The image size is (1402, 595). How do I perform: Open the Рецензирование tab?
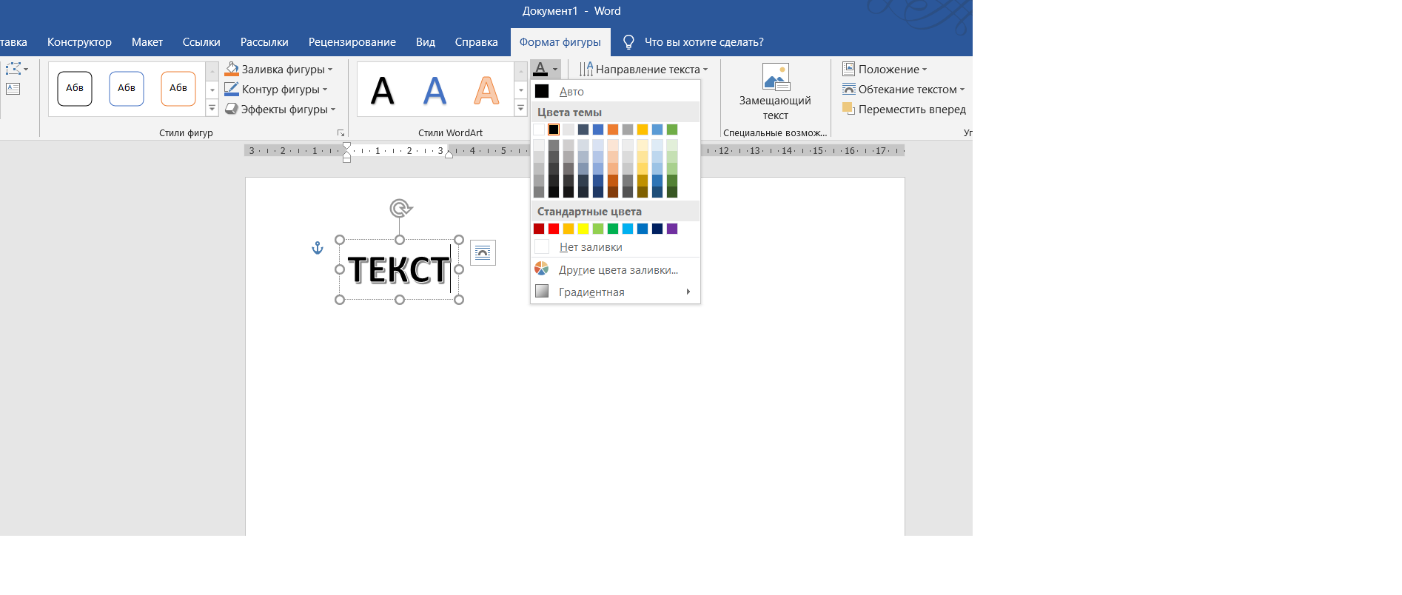pos(352,42)
